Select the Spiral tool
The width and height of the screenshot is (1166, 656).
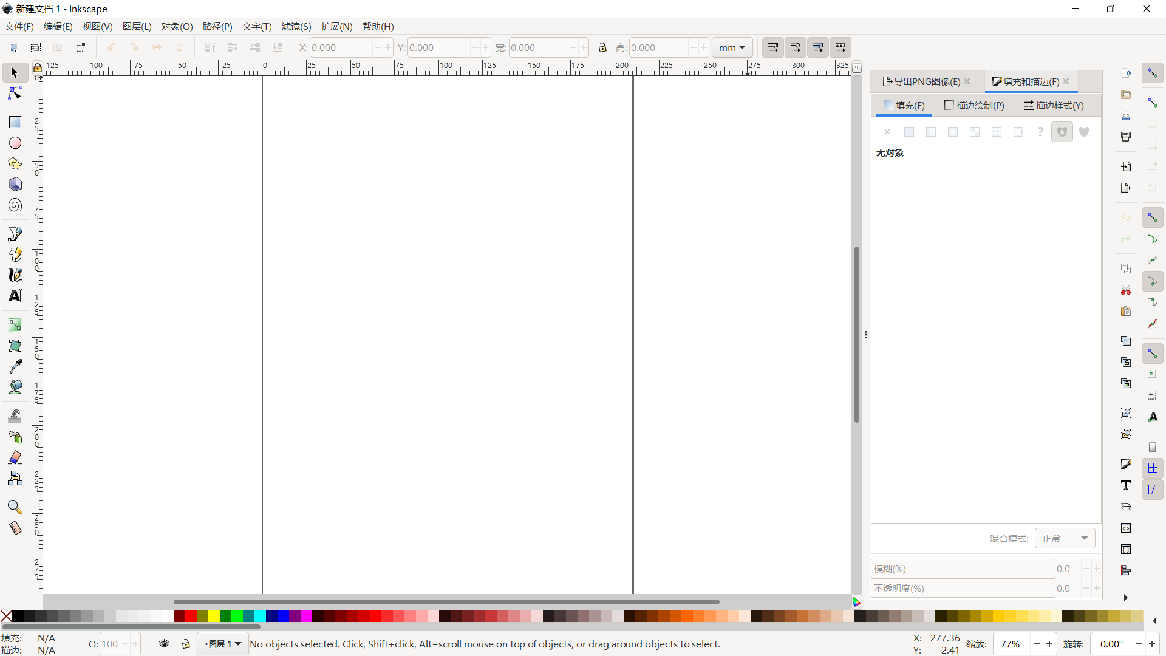coord(15,205)
